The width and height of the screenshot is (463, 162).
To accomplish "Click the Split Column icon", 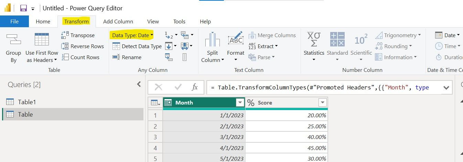I will click(x=213, y=40).
